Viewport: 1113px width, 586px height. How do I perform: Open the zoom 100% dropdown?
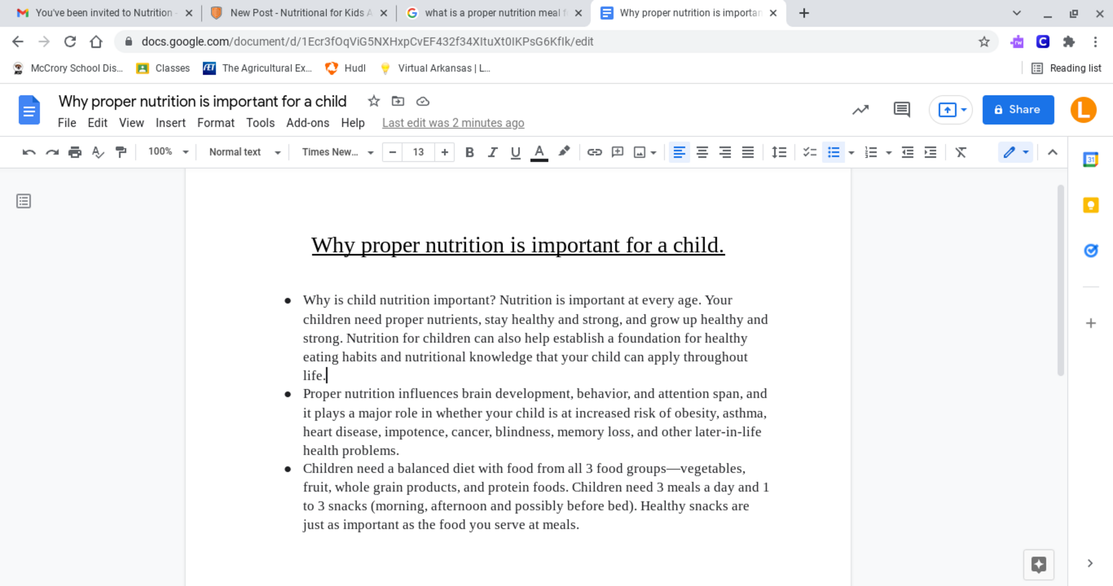(x=168, y=152)
